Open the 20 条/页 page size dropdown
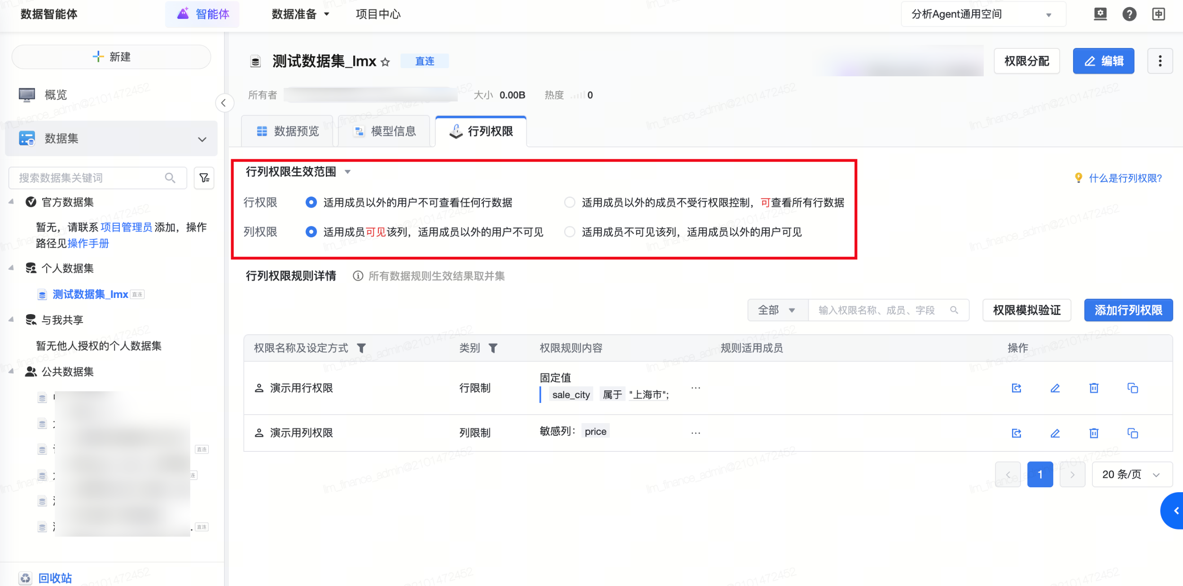This screenshot has height=586, width=1183. point(1131,474)
